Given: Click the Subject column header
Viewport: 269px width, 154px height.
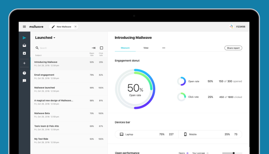Looking at the screenshot, I should 38,55.
